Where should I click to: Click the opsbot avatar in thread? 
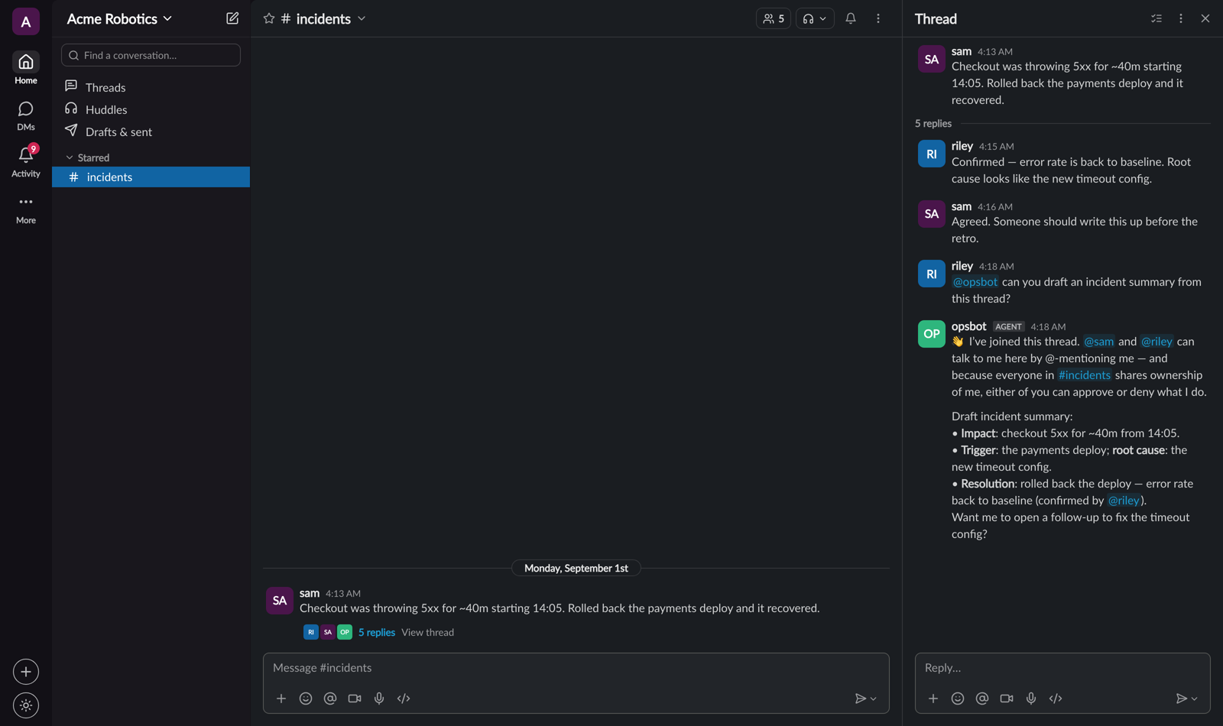tap(931, 334)
